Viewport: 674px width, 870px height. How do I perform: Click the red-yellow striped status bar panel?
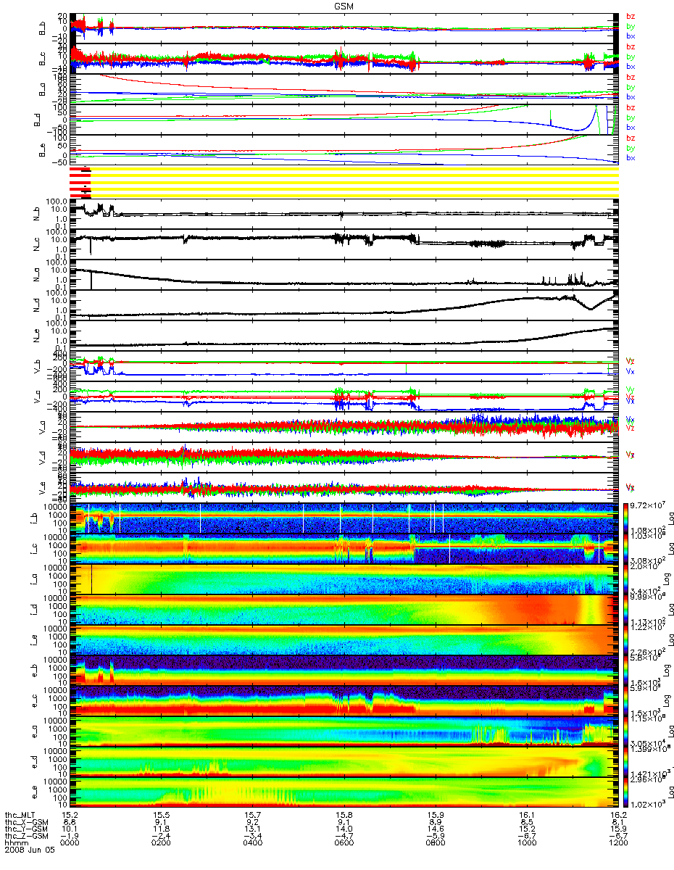[344, 182]
